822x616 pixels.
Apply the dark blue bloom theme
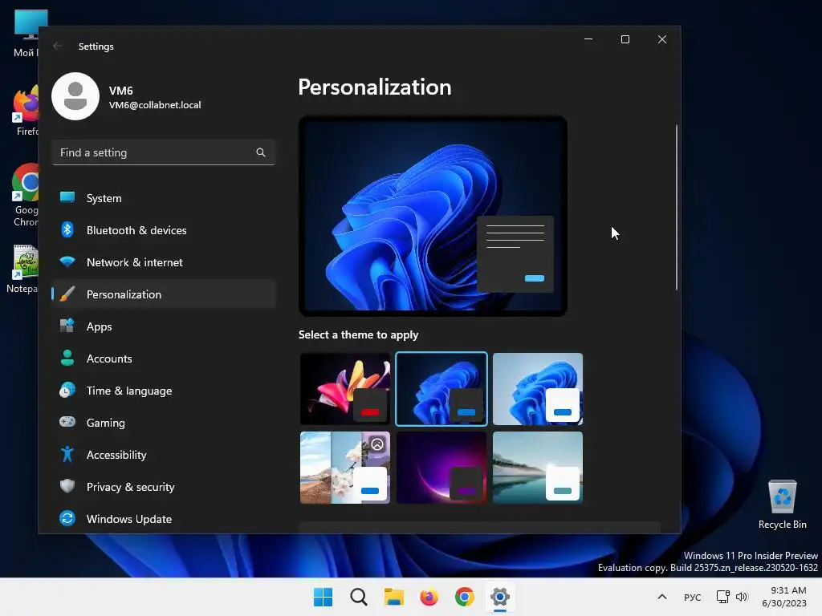coord(442,389)
